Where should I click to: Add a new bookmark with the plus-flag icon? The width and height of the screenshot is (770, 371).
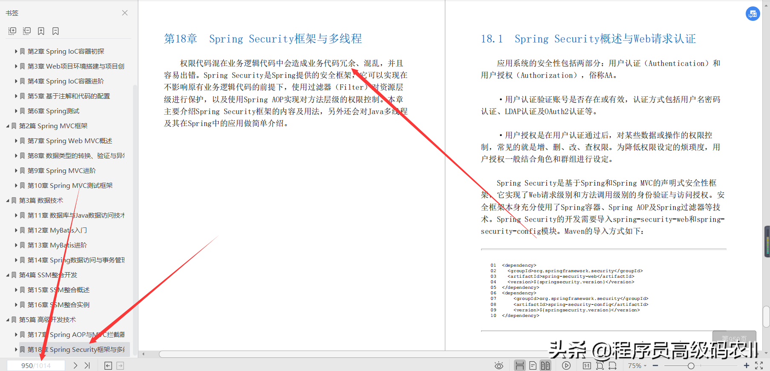pyautogui.click(x=41, y=31)
